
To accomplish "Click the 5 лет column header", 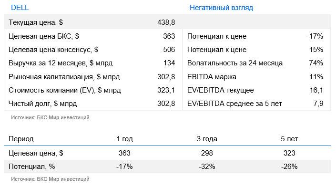I will click(x=289, y=139).
